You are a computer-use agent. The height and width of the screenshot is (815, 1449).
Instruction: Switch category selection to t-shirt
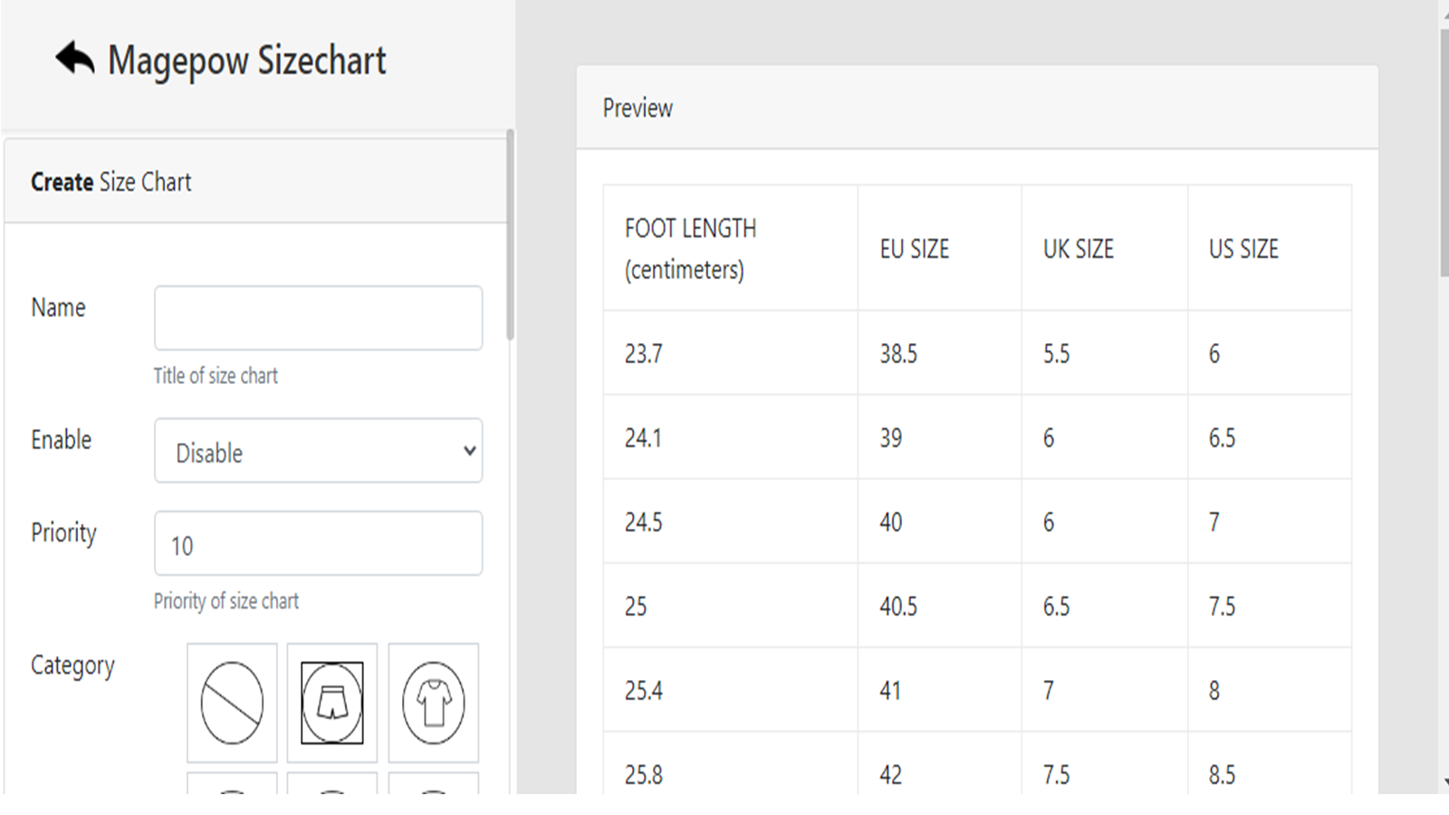coord(434,703)
